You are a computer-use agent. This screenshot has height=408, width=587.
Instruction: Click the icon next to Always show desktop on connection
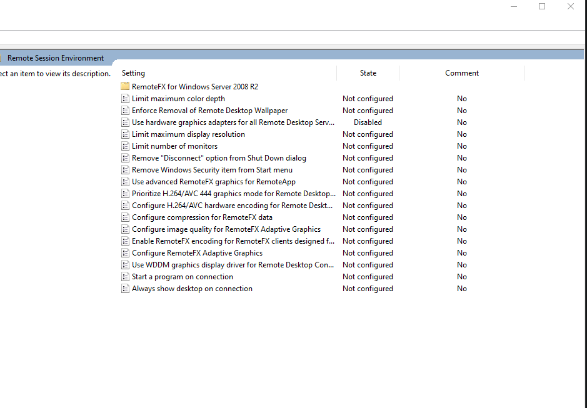pyautogui.click(x=125, y=289)
